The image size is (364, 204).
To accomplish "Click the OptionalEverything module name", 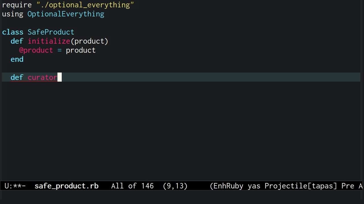I will pos(66,14).
